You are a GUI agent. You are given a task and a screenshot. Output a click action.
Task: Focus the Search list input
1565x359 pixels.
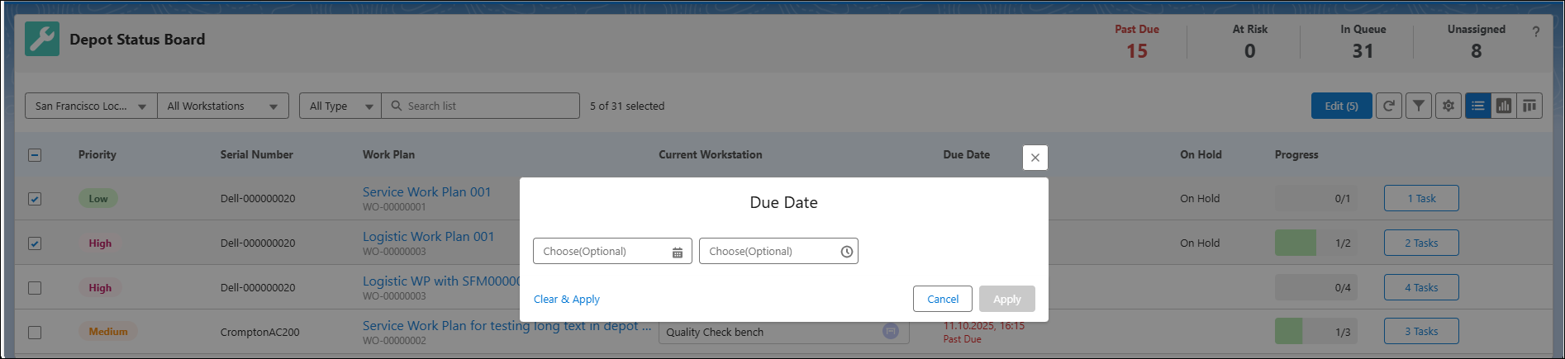point(481,106)
